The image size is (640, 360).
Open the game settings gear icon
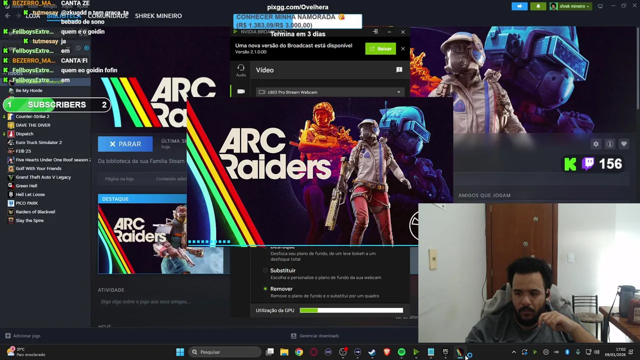595,144
